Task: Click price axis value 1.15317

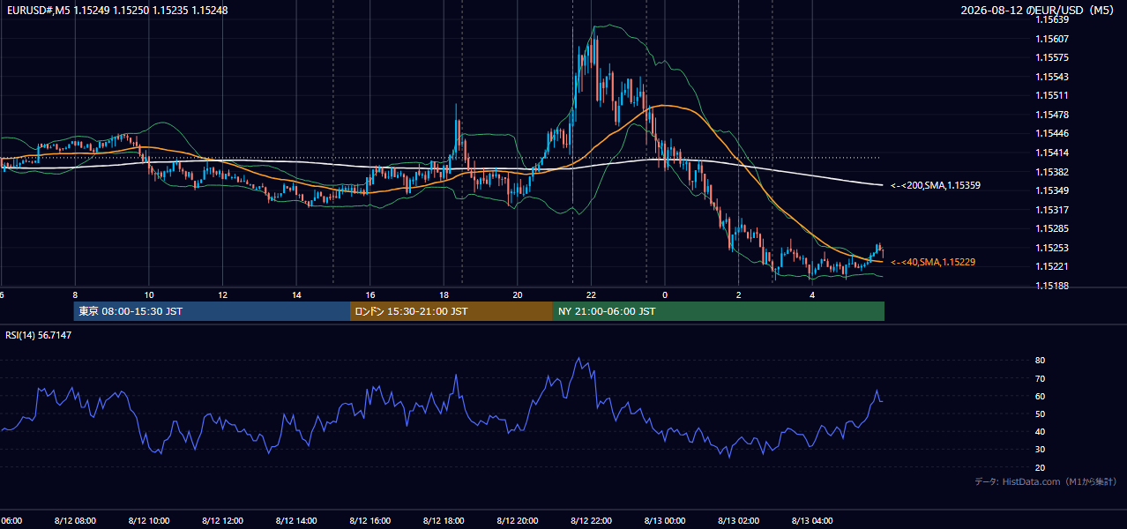Action: 1053,210
